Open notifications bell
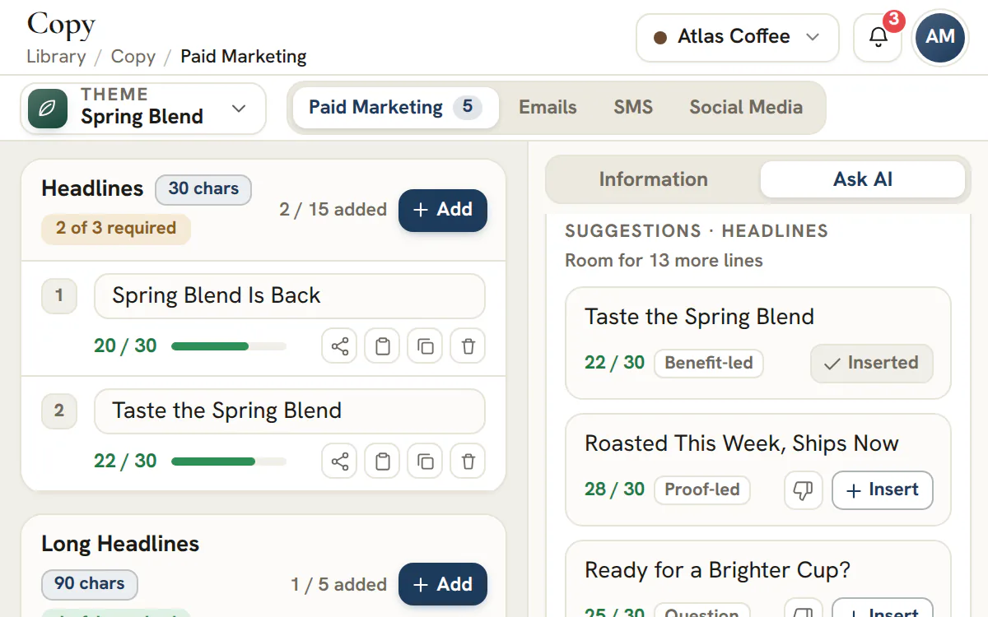This screenshot has width=988, height=617. (x=878, y=37)
